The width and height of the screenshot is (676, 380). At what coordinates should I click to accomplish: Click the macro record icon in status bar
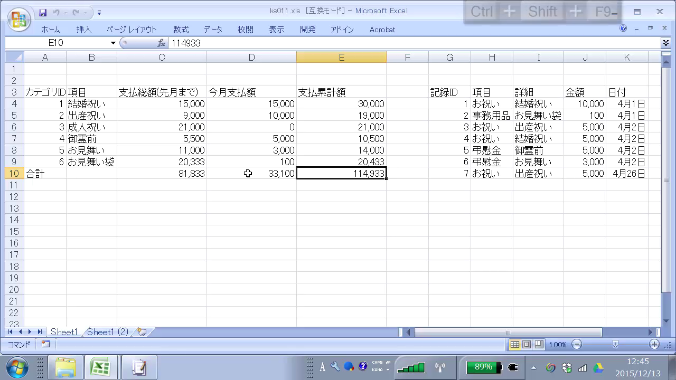(x=45, y=344)
